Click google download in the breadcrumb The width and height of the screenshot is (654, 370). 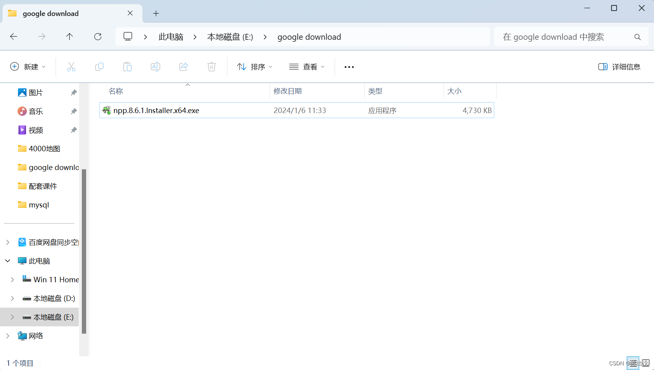[309, 37]
